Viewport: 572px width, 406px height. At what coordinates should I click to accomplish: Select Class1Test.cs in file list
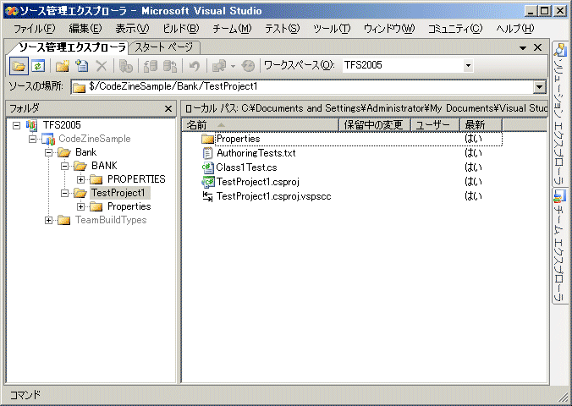tap(246, 167)
